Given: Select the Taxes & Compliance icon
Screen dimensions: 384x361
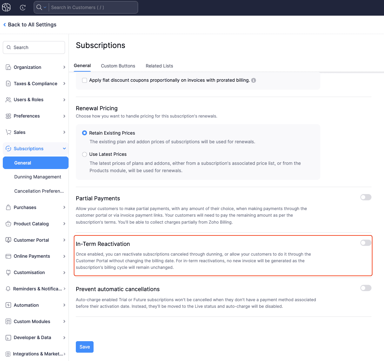Looking at the screenshot, I should [x=8, y=83].
